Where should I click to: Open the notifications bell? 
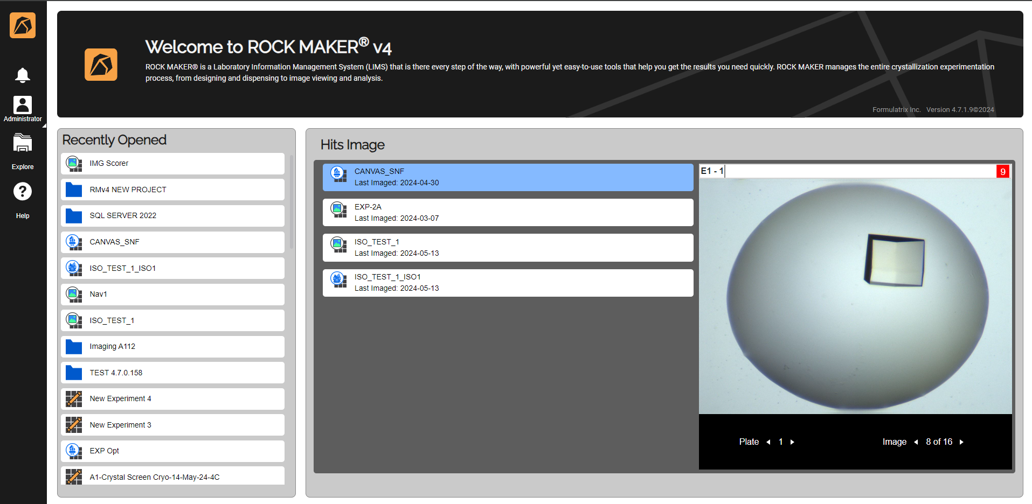(22, 75)
